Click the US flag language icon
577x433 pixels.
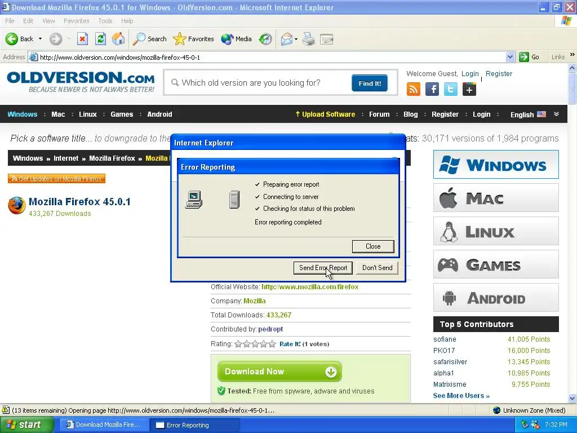point(542,114)
